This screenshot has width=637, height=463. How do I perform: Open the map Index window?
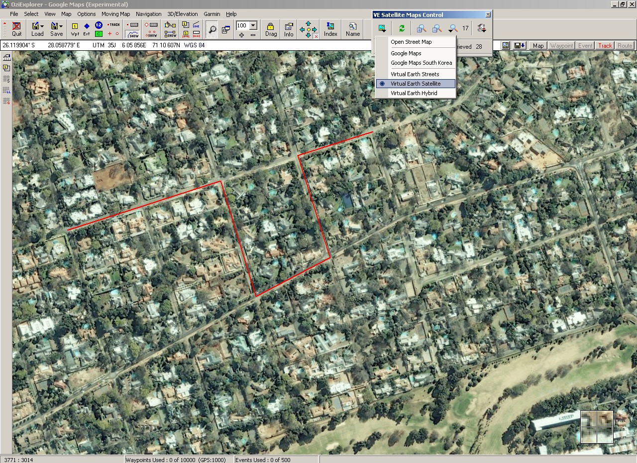(x=330, y=28)
